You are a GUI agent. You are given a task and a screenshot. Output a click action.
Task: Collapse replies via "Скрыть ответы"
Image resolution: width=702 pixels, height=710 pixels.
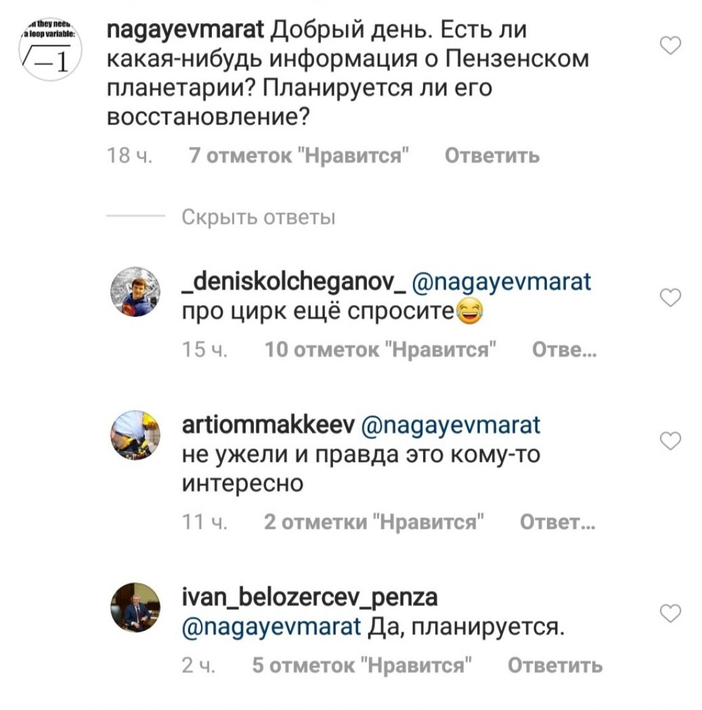258,218
